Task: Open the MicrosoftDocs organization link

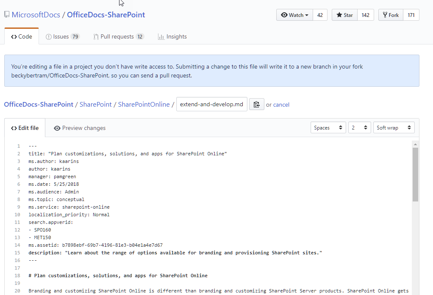Action: tap(36, 15)
